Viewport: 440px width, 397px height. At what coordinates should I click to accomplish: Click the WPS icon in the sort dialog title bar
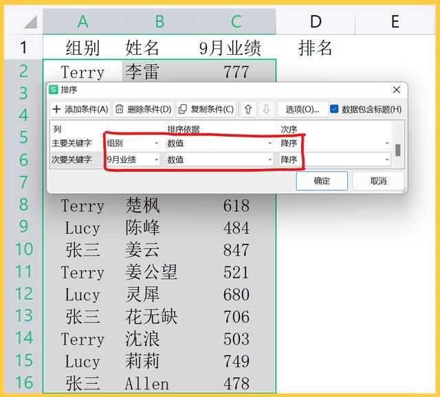point(54,90)
